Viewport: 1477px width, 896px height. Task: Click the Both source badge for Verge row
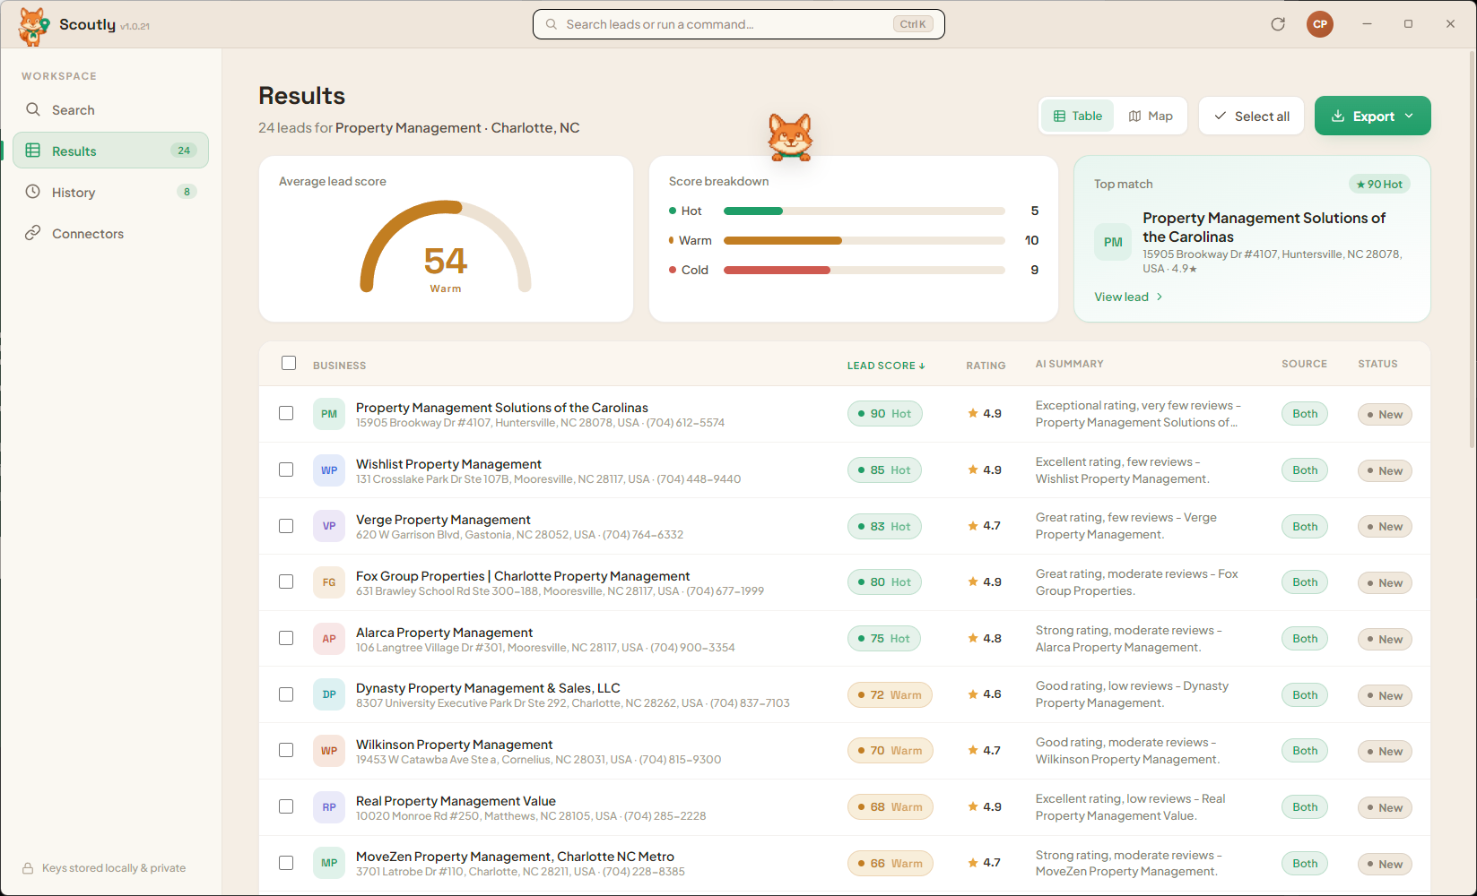[1305, 526]
